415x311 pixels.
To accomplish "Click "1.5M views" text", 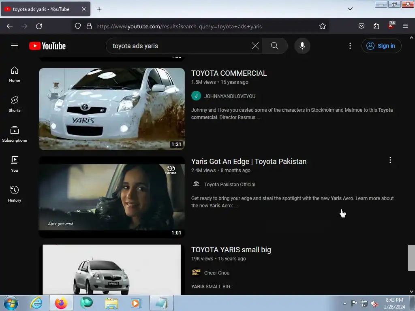I will pos(203,82).
